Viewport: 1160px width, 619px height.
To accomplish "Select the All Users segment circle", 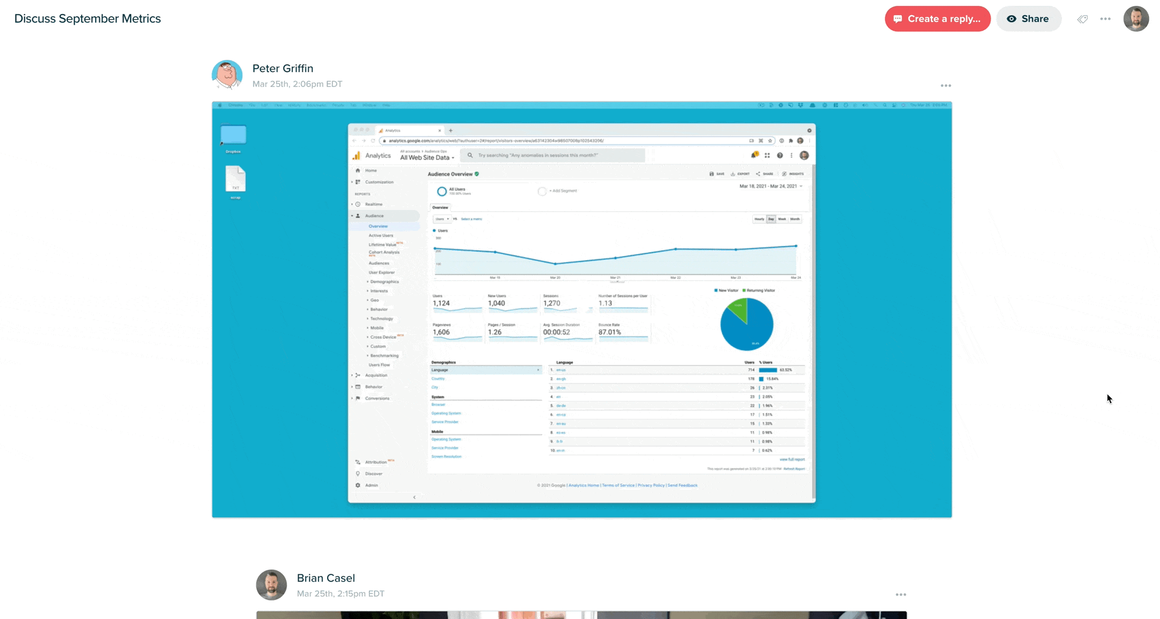I will tap(442, 191).
